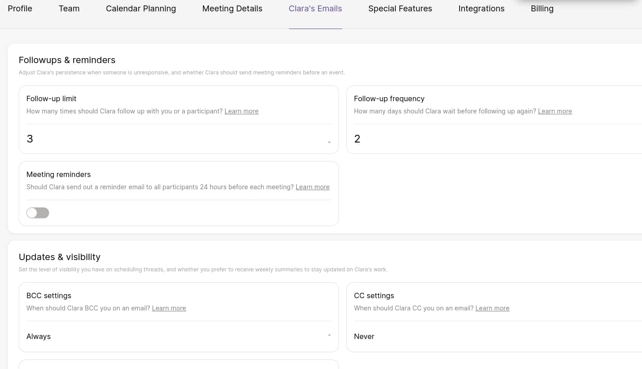Open the Profile tab
This screenshot has height=369, width=642.
tap(20, 9)
